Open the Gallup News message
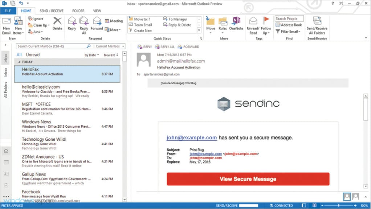Viewport: 371px width, 209px height. point(68,179)
